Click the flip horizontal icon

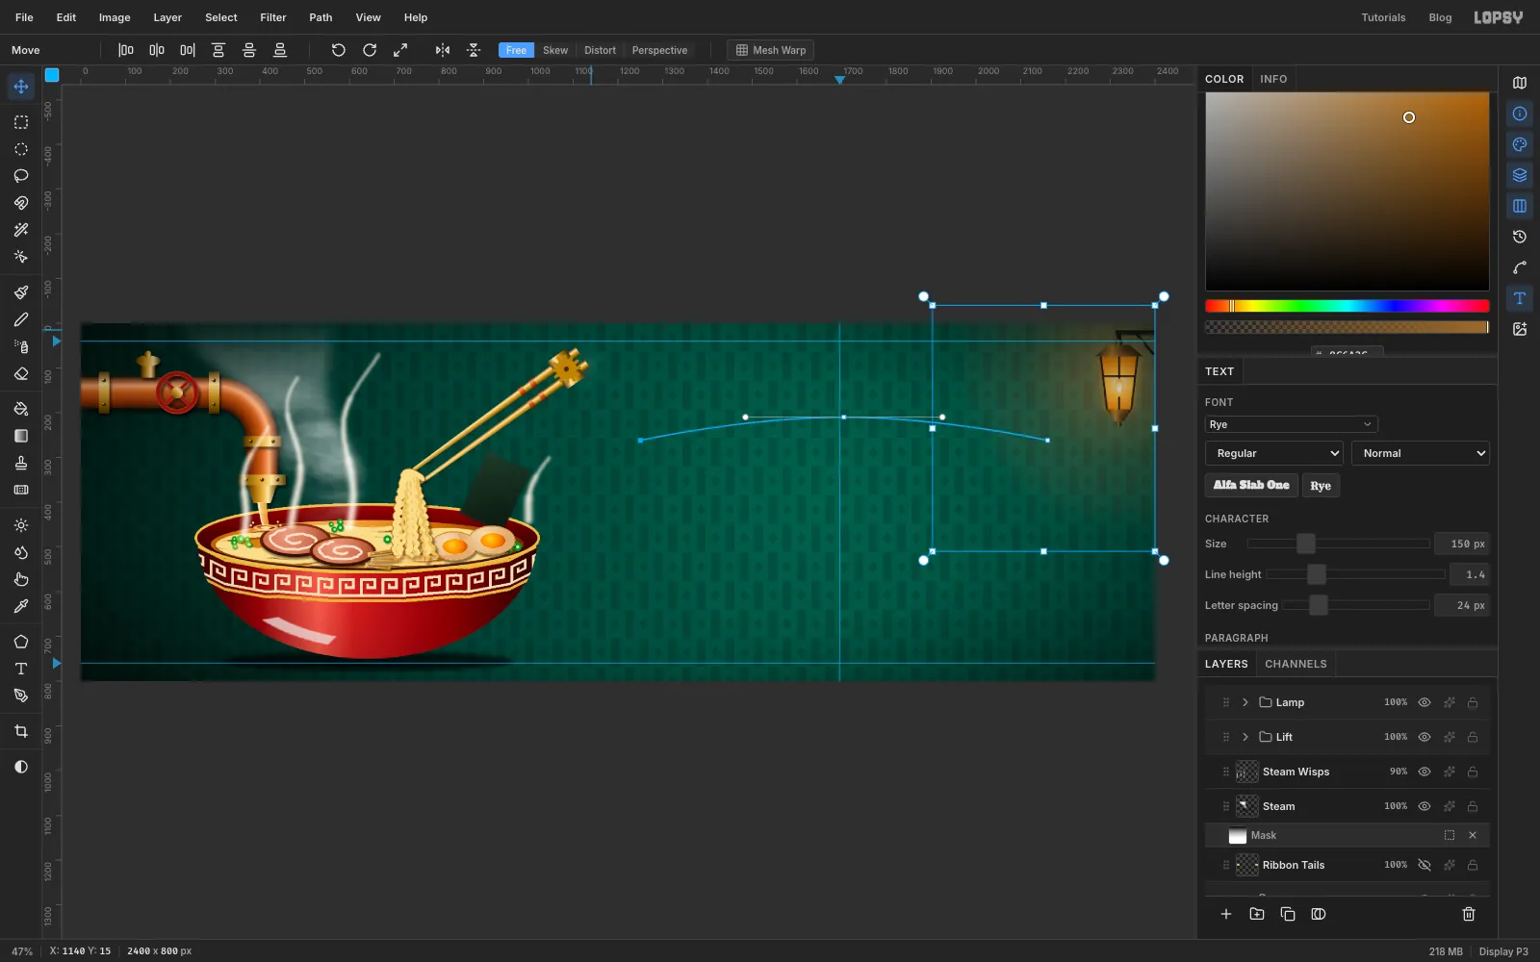coord(443,50)
